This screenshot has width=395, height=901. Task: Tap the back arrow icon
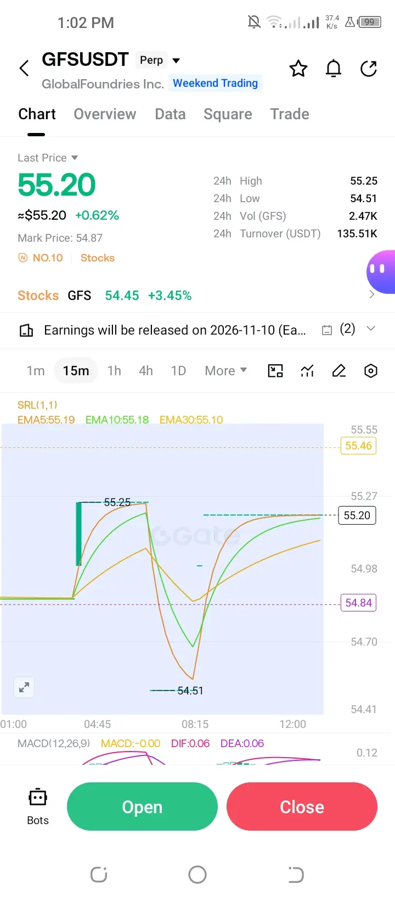coord(24,69)
